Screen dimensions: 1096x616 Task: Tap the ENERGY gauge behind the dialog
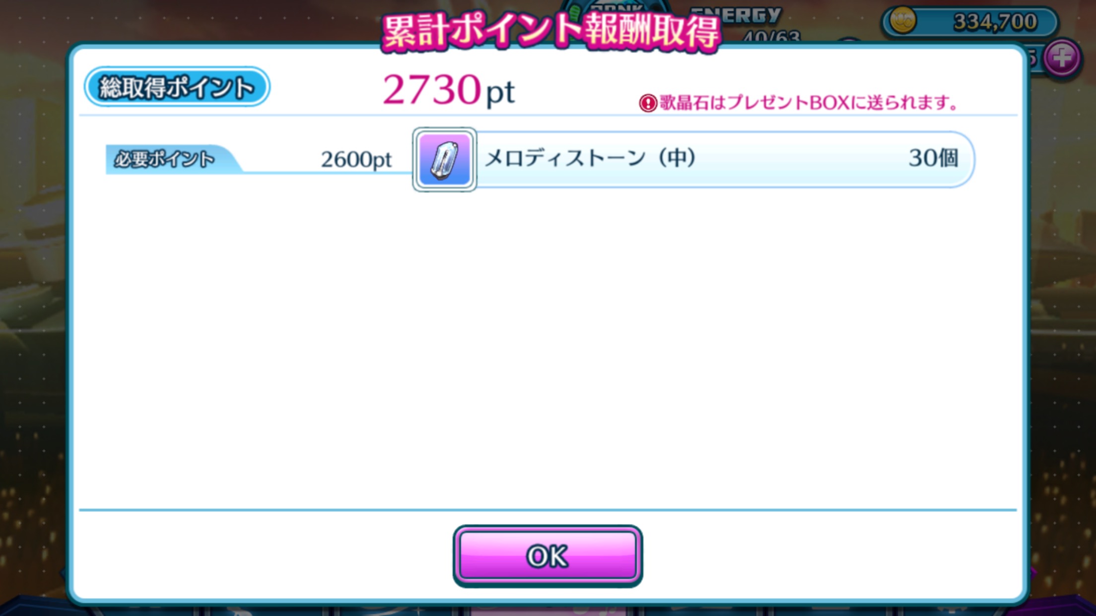pyautogui.click(x=737, y=15)
